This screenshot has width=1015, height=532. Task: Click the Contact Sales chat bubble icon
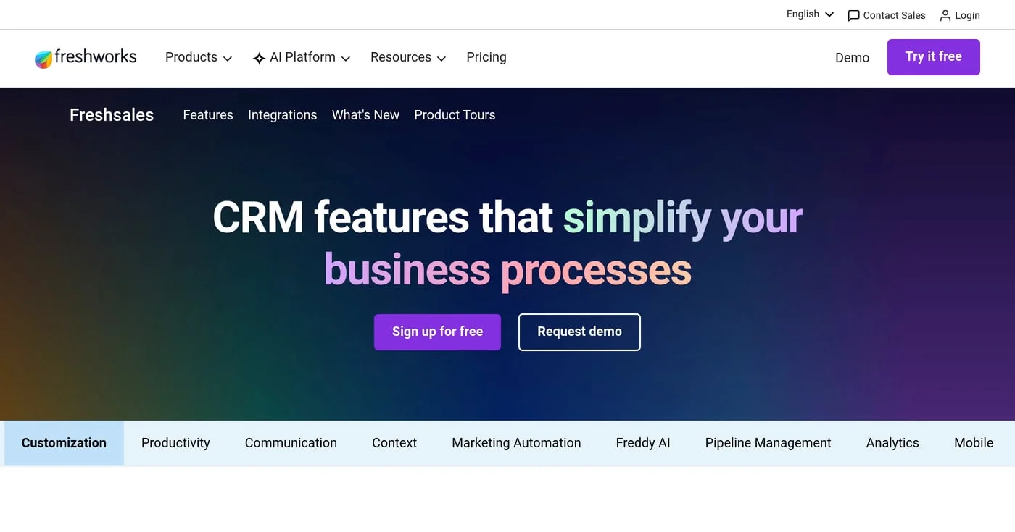[853, 15]
